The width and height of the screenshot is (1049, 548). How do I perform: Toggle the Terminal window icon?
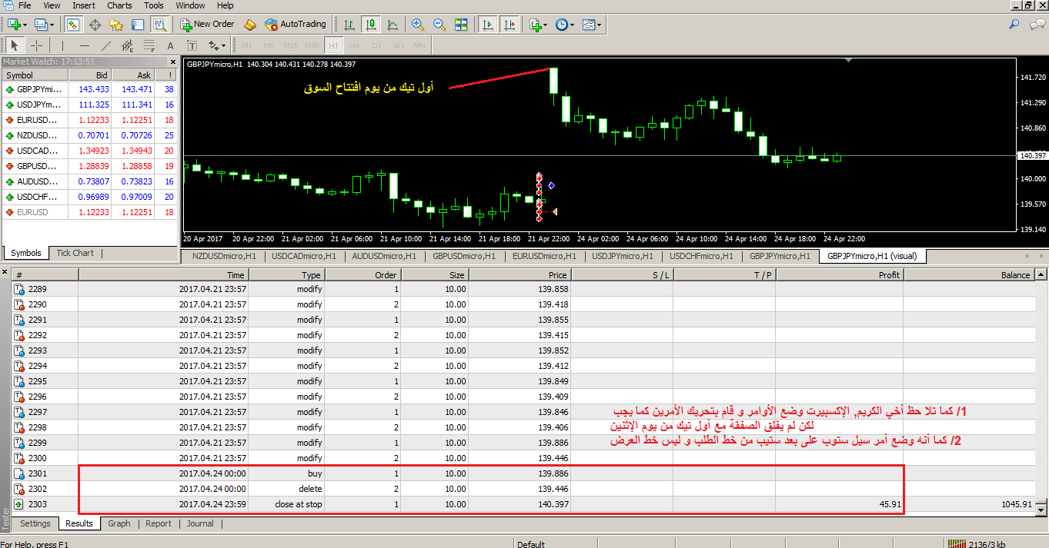pos(138,25)
